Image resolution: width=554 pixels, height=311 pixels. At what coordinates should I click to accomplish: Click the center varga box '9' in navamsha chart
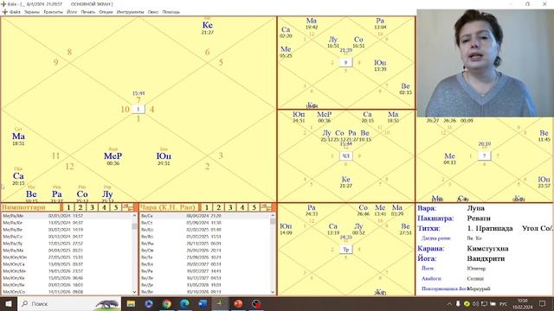point(346,62)
